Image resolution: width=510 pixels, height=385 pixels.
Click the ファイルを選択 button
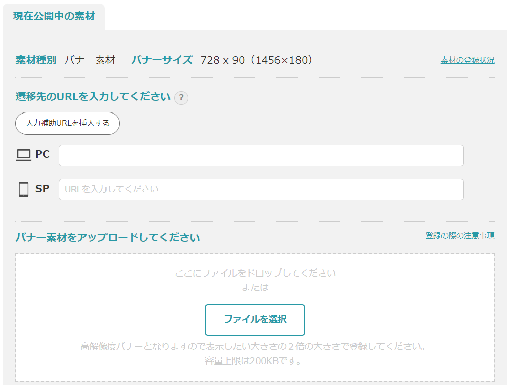coord(254,320)
